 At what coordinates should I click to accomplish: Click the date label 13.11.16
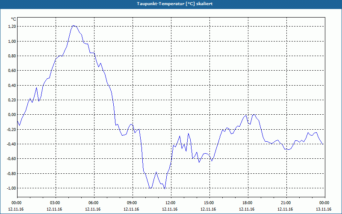(324, 209)
